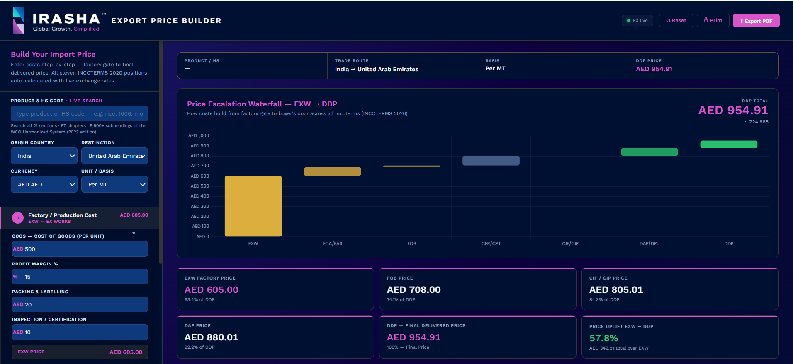
Task: Click the step 1 circle badge
Action: [18, 218]
